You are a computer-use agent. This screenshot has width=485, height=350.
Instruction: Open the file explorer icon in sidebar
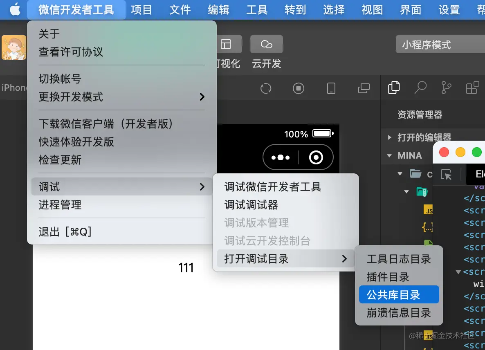coord(394,87)
